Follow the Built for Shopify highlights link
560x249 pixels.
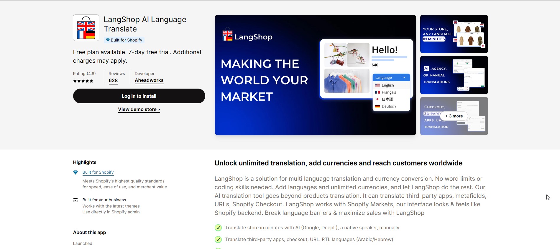click(98, 172)
